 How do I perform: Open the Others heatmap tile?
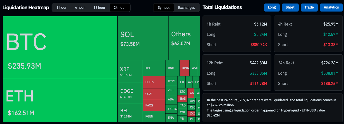pyautogui.click(x=184, y=38)
